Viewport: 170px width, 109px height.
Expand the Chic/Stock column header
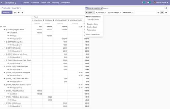(x=37, y=20)
